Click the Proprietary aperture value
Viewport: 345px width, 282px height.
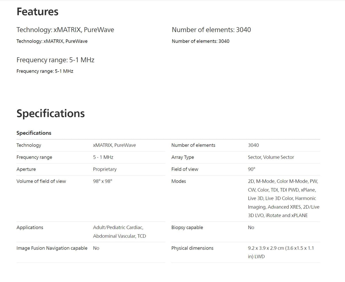coord(105,169)
